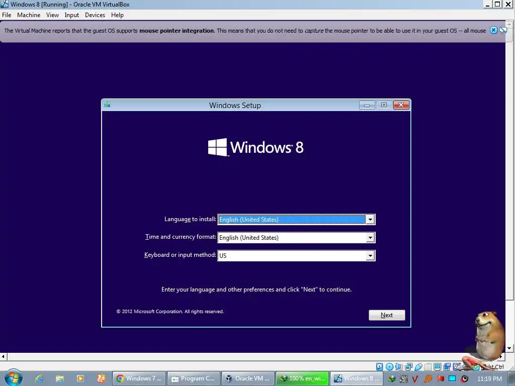515x386 pixels.
Task: Click the Internet Download Manager tray icon
Action: coord(391,378)
